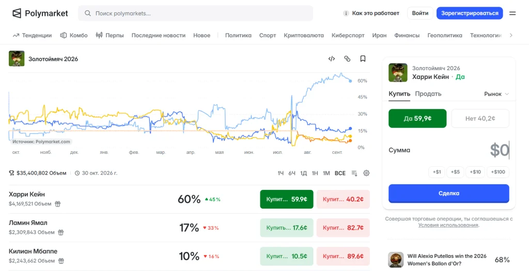Image resolution: width=529 pixels, height=271 pixels.
Task: Click the trade panel market thumbnail
Action: click(398, 72)
